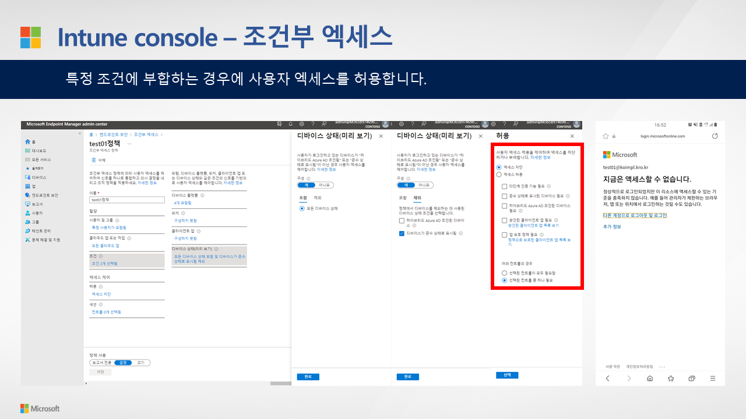Viewport: 746px width, 419px height.
Task: Select the 액세스 허용 radio button
Action: tap(498, 175)
